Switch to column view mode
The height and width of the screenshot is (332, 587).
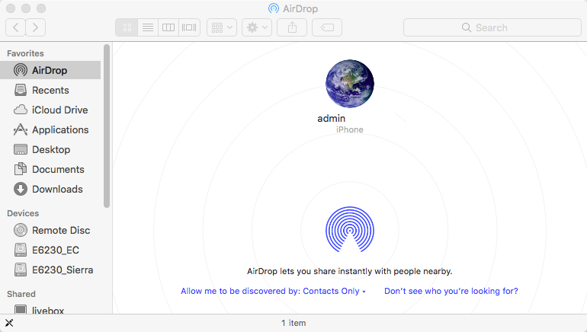[168, 27]
